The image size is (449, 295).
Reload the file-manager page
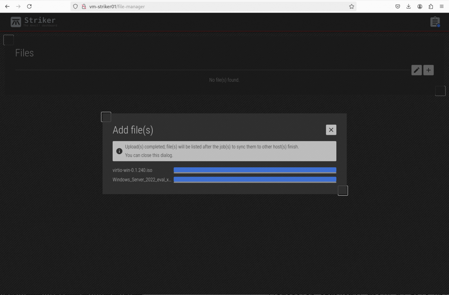coord(29,6)
